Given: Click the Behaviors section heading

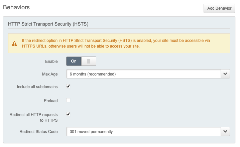Looking at the screenshot, I should (16, 7).
